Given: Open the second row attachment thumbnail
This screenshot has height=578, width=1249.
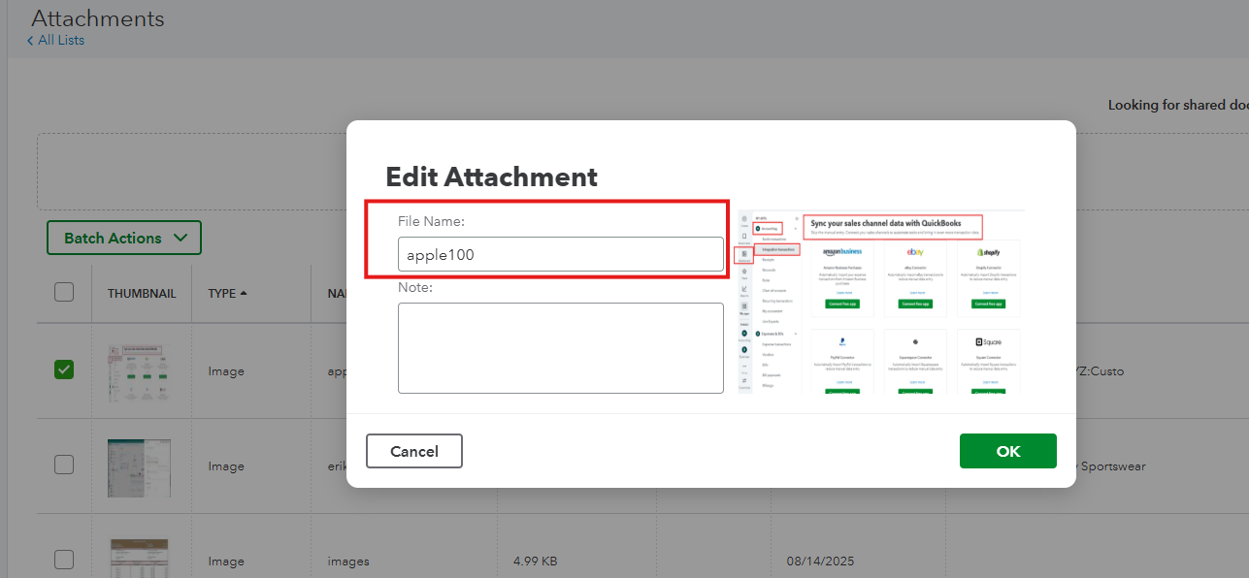Looking at the screenshot, I should tap(139, 467).
